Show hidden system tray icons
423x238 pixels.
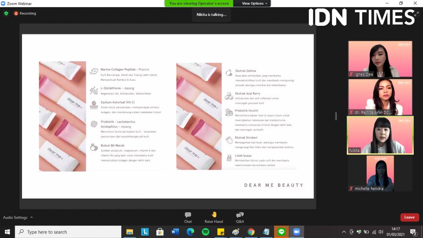(x=343, y=232)
